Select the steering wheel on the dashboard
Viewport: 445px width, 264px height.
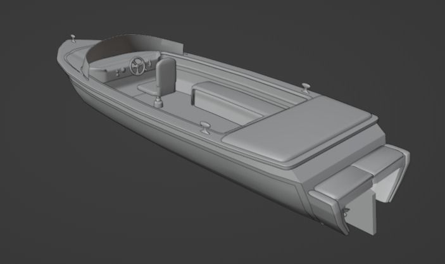pyautogui.click(x=137, y=66)
